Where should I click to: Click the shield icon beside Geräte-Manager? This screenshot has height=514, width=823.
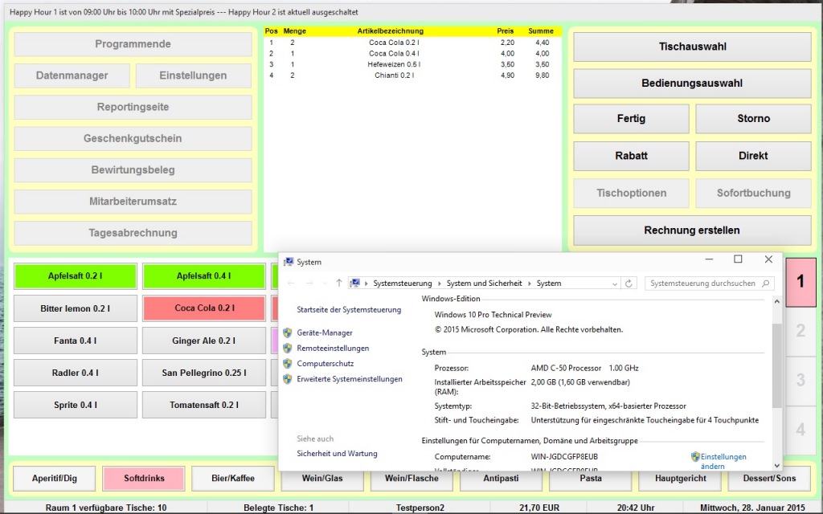287,332
